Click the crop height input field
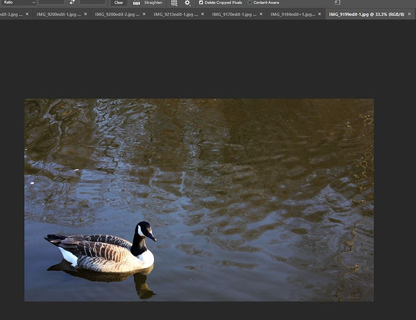The height and width of the screenshot is (320, 416). [93, 2]
